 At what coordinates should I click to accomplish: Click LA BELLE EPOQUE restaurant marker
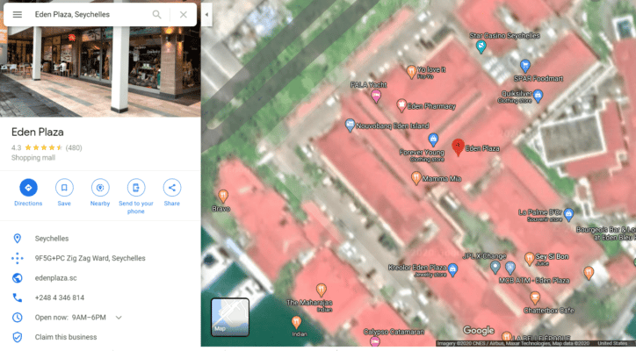pyautogui.click(x=506, y=336)
